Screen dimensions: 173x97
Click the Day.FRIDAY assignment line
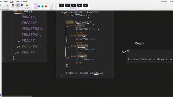click(83, 12)
